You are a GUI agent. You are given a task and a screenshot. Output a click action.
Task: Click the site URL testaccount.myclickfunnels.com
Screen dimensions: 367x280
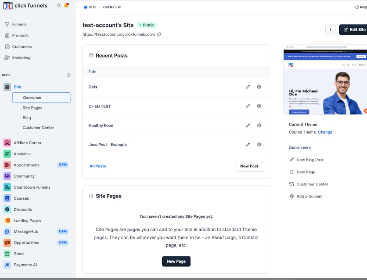(119, 34)
